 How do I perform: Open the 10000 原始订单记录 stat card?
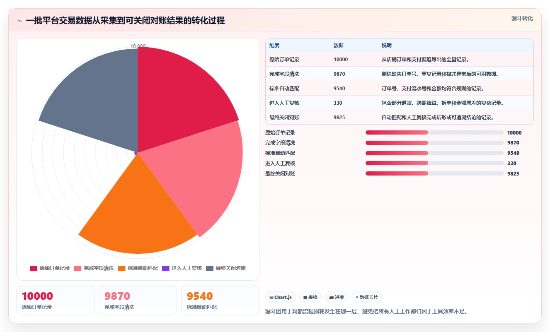(55, 300)
